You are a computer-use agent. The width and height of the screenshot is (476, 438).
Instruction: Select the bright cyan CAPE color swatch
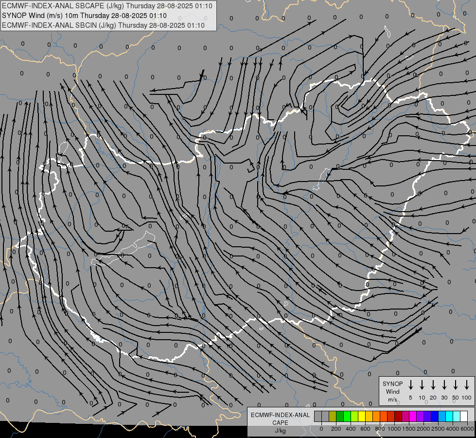pyautogui.click(x=449, y=416)
